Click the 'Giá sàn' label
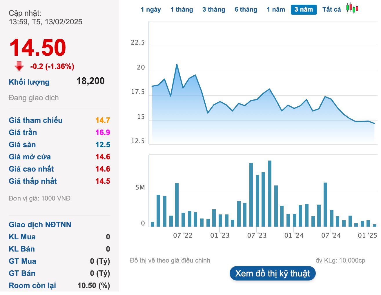The height and width of the screenshot is (295, 381). click(x=22, y=145)
